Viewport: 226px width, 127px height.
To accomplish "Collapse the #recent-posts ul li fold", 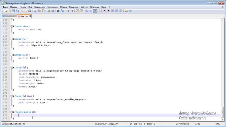I will (x=12, y=112).
